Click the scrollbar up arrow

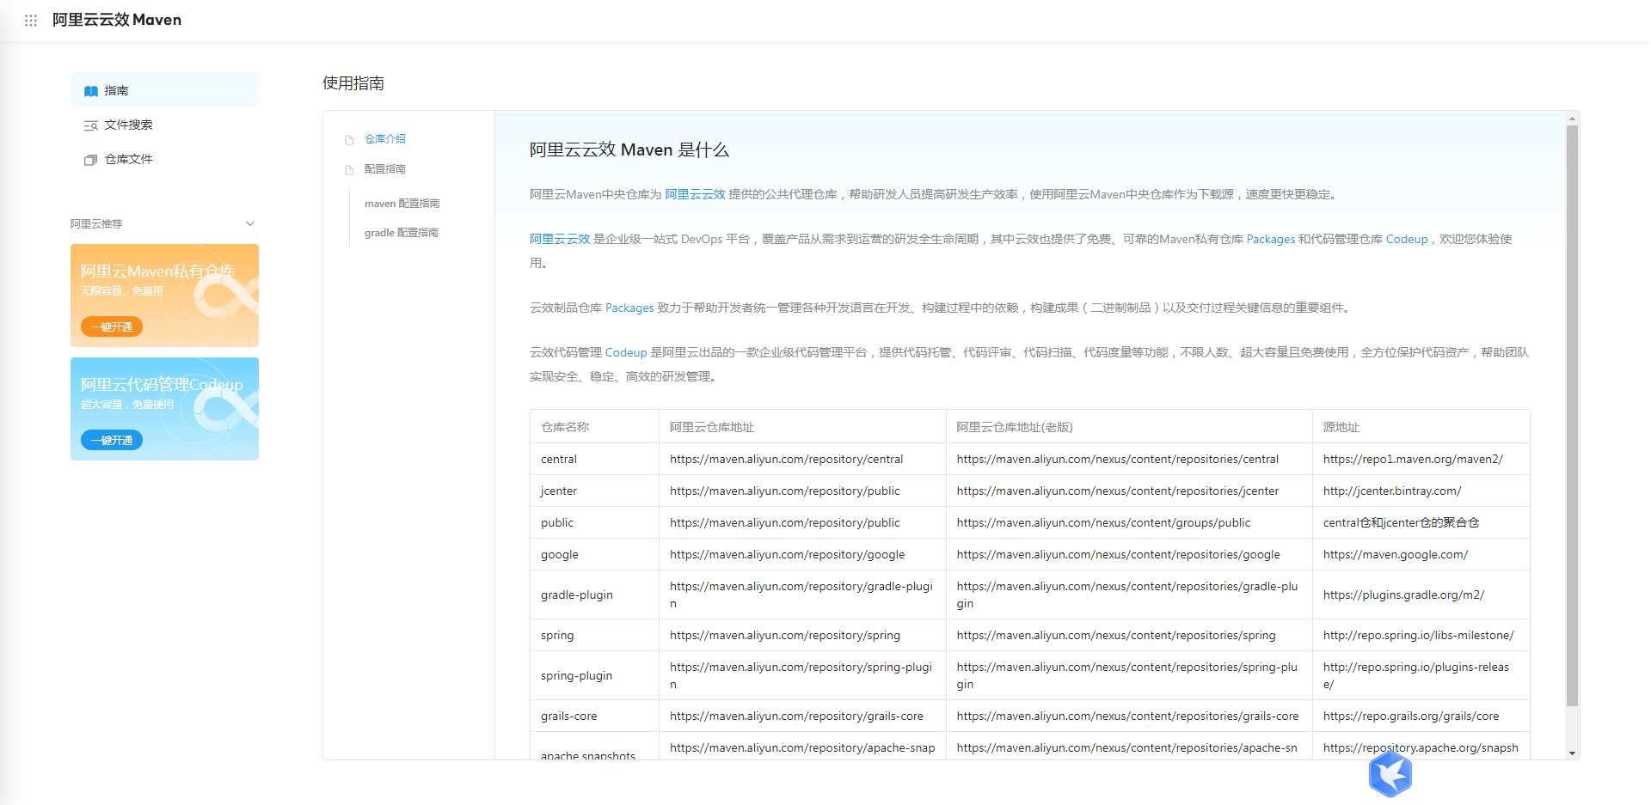(x=1572, y=119)
